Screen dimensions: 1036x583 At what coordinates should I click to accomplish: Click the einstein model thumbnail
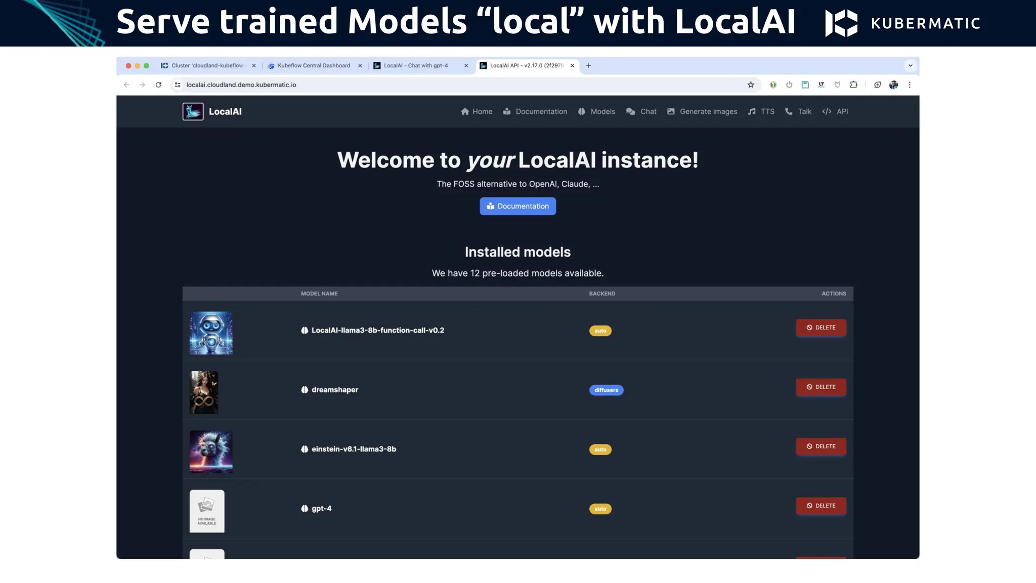pyautogui.click(x=211, y=452)
